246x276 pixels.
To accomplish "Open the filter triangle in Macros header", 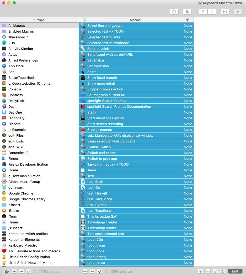I will tap(85, 20).
